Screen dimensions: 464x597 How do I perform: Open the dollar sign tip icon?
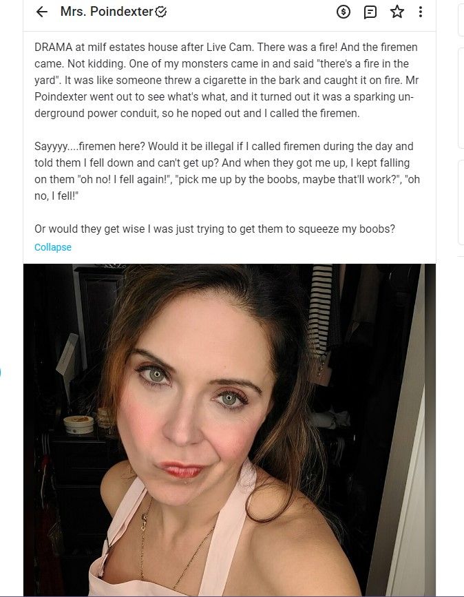344,12
